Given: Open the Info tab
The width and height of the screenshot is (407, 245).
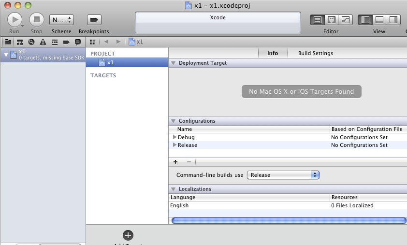Looking at the screenshot, I should pyautogui.click(x=273, y=53).
